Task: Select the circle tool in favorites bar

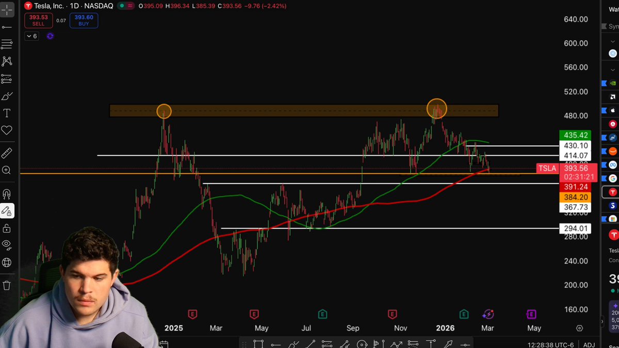Action: (x=362, y=344)
